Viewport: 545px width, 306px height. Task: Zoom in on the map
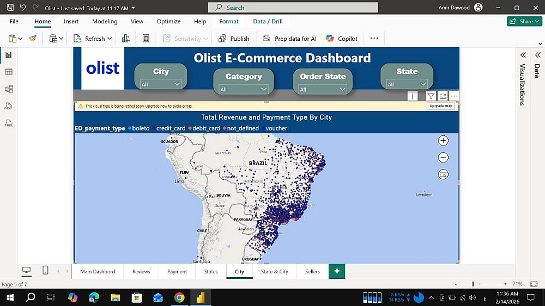pos(443,141)
